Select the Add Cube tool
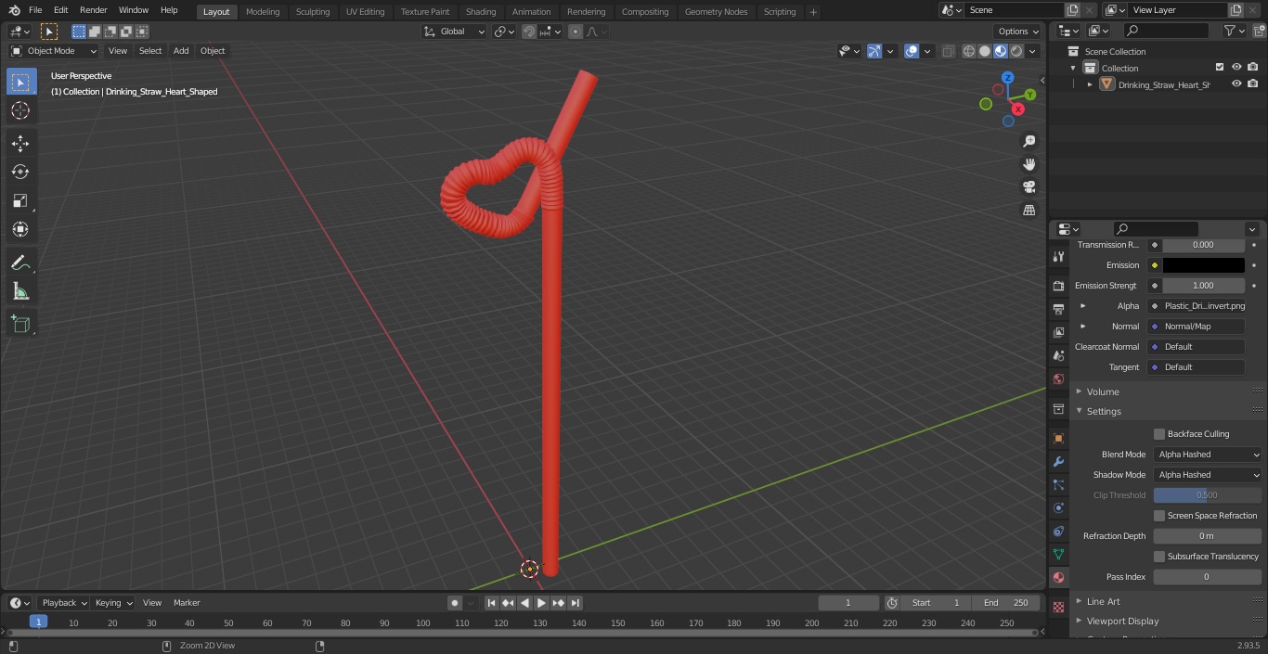 click(x=20, y=325)
